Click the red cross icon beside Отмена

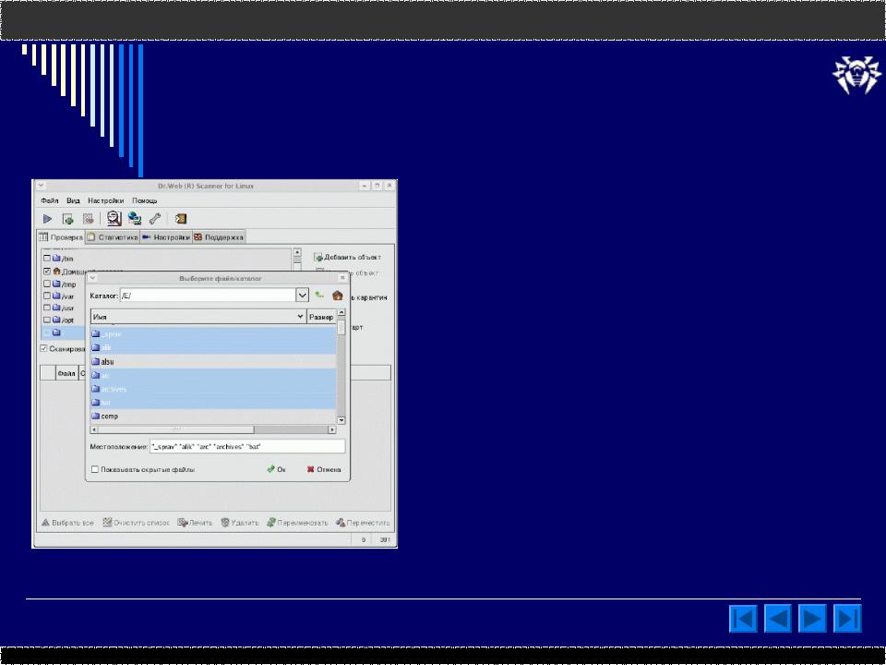pos(310,469)
